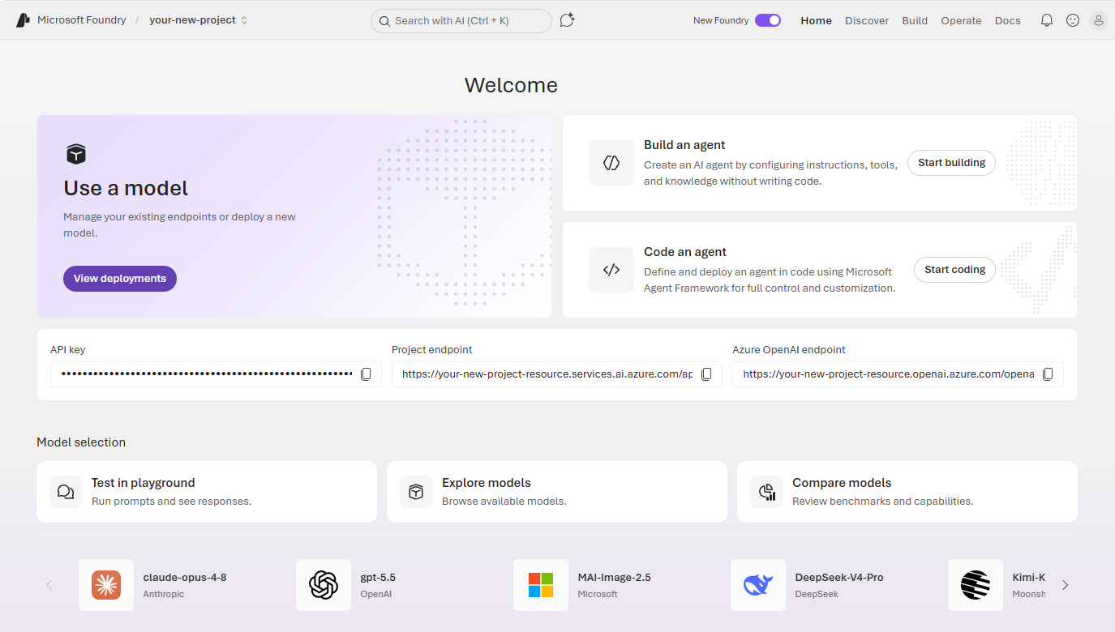Click the Start coding button

click(x=954, y=270)
